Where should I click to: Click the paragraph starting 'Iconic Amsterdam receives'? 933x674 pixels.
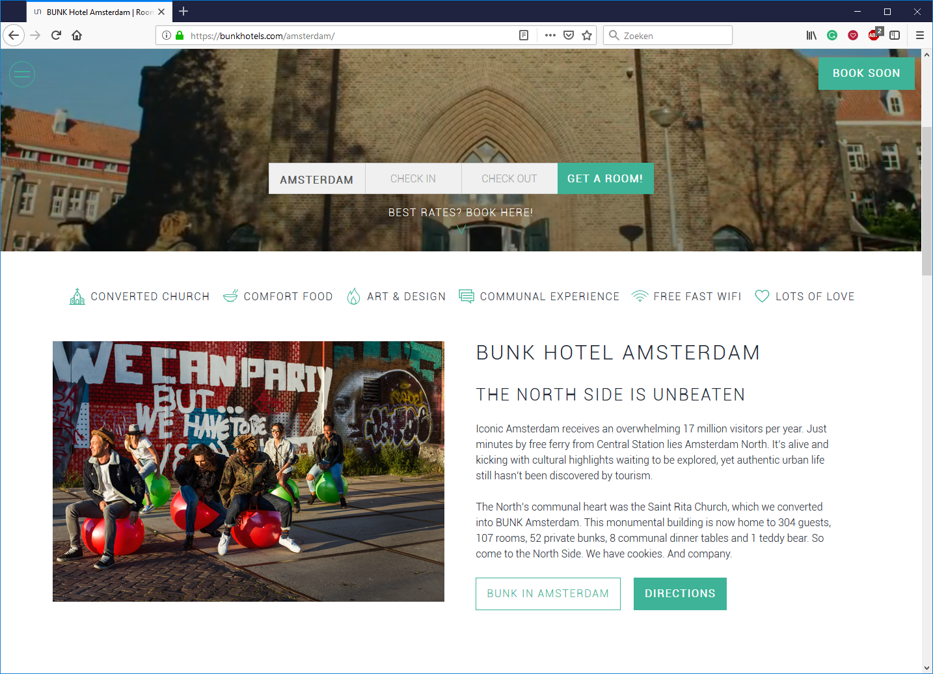click(x=652, y=452)
